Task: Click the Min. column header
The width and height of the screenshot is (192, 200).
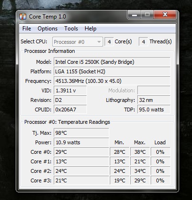Action: click(x=119, y=142)
